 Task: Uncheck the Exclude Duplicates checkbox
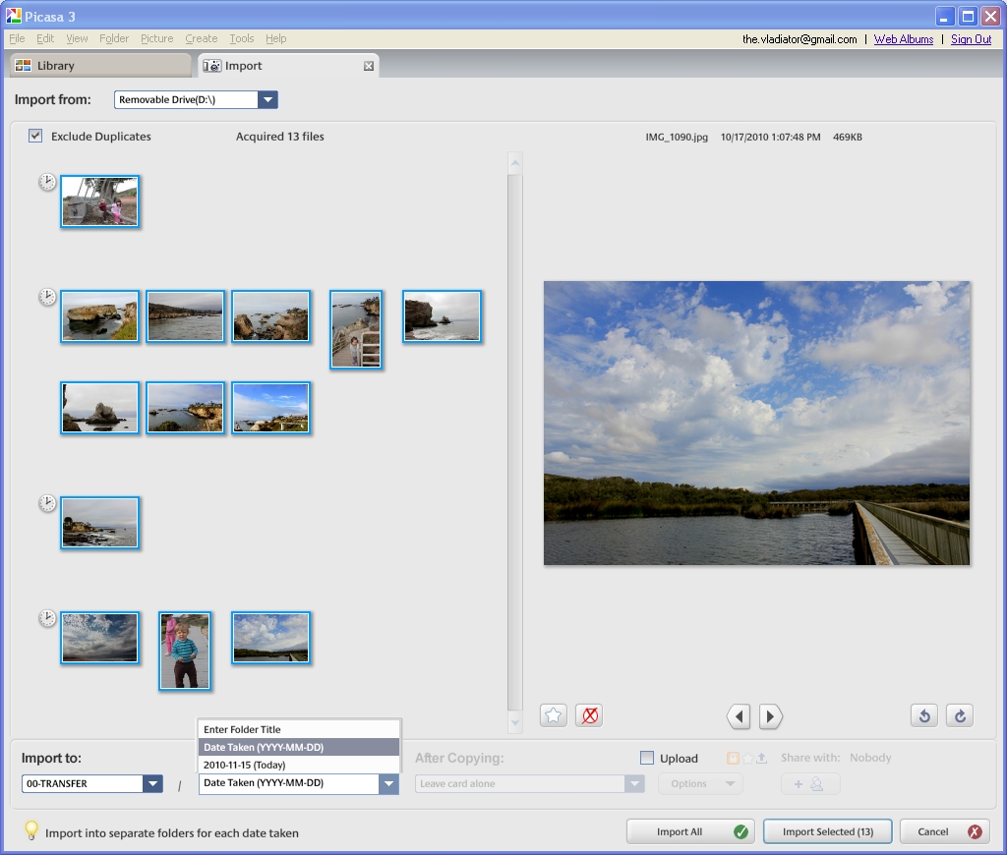pyautogui.click(x=35, y=137)
